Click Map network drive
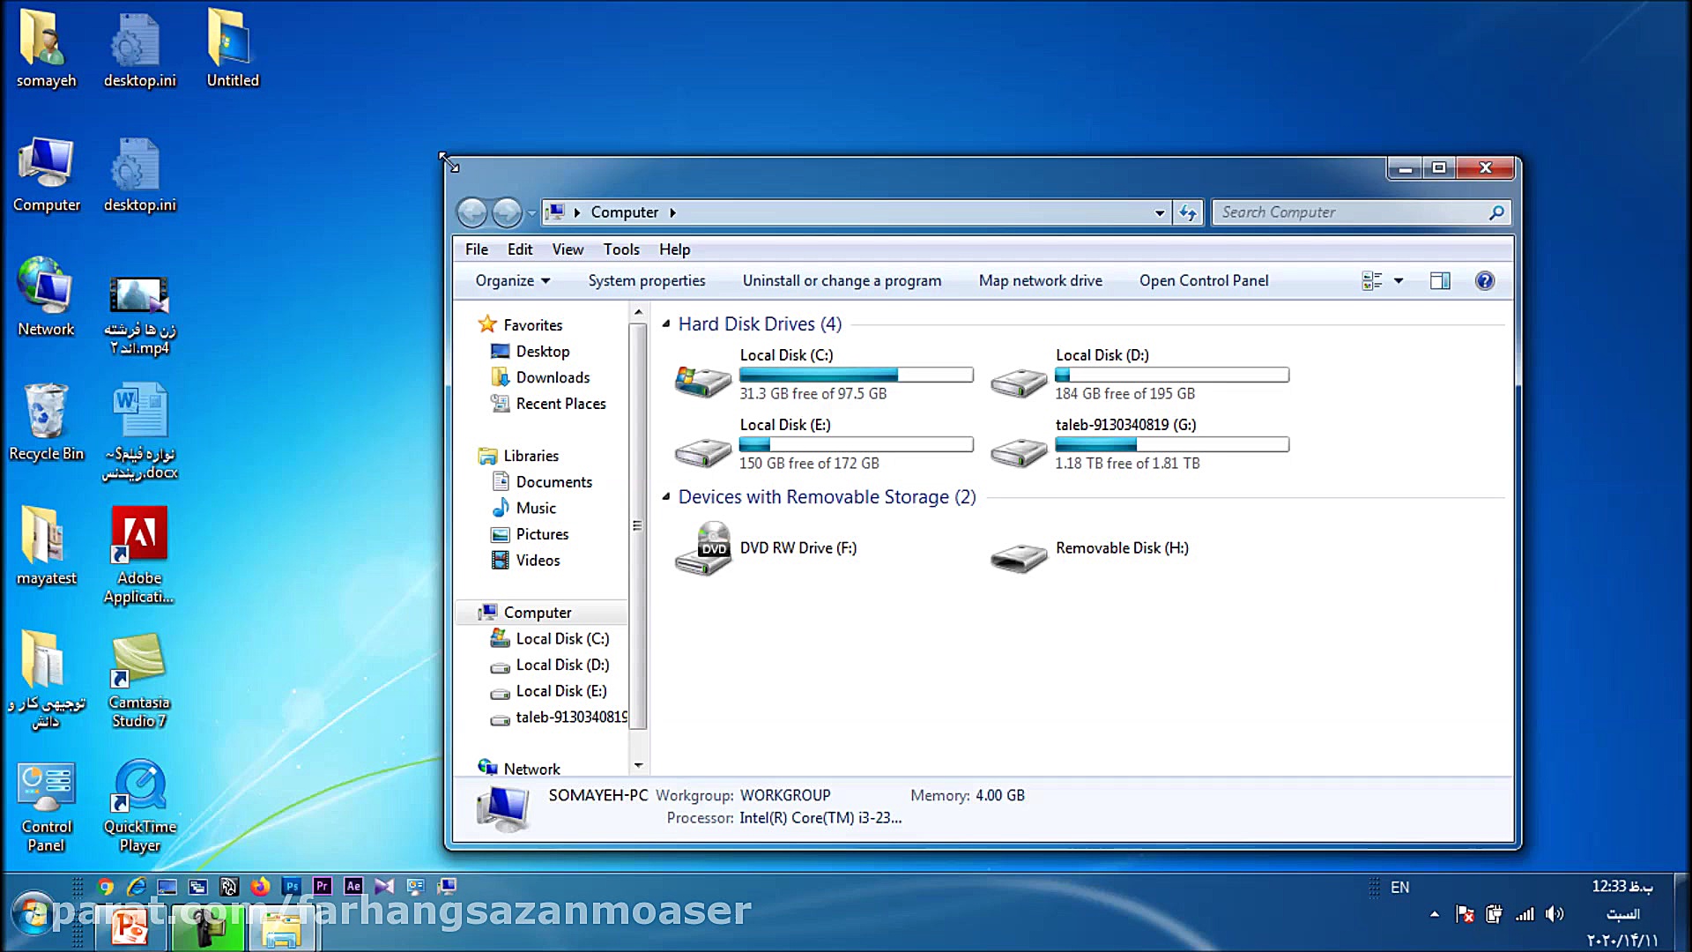 (1040, 280)
